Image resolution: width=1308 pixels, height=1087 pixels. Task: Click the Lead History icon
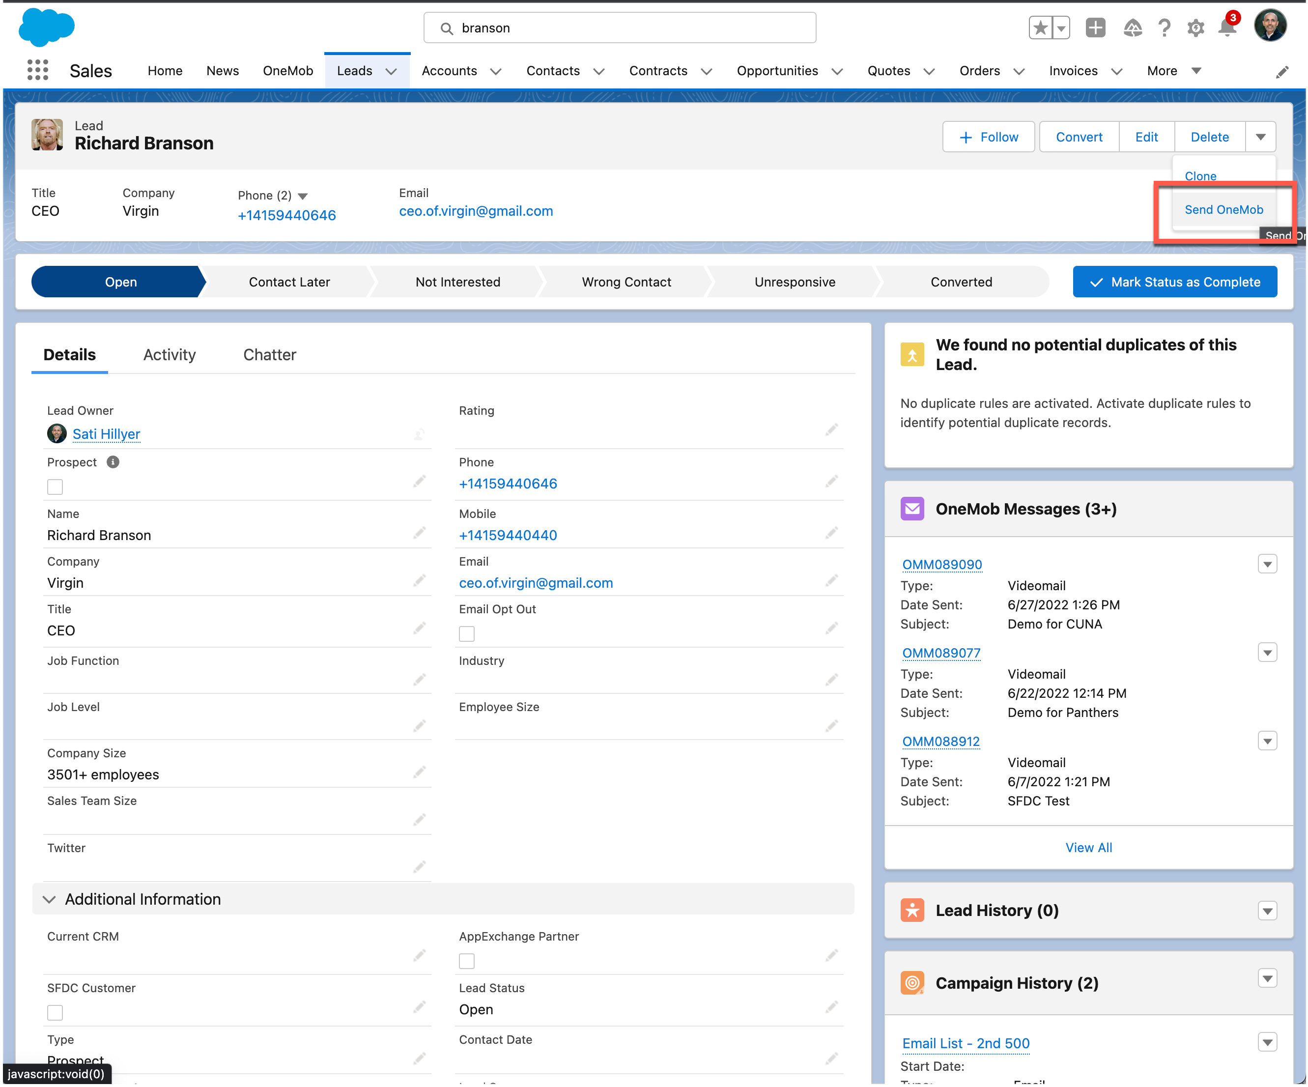coord(912,911)
